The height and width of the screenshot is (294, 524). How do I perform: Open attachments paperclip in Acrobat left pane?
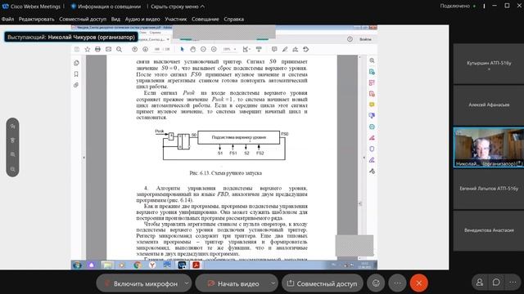76,85
